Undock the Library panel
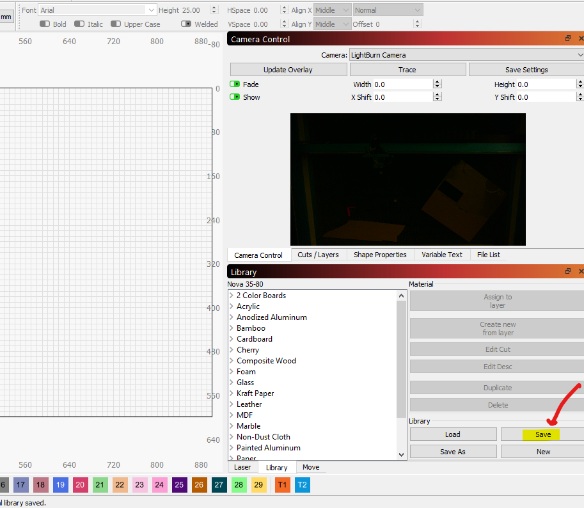This screenshot has height=508, width=584. point(567,271)
